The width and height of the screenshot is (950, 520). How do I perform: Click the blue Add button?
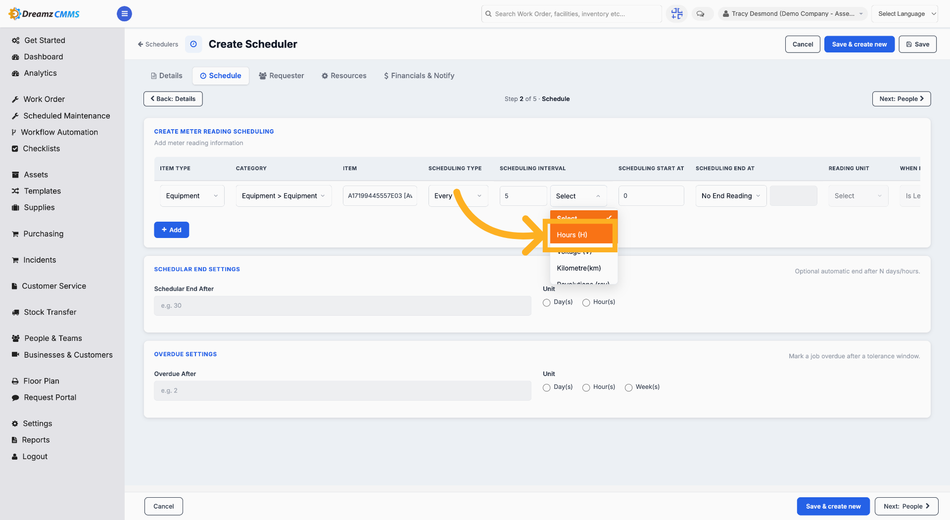point(171,230)
